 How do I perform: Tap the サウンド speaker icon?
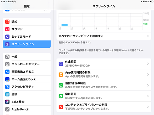point(7,29)
